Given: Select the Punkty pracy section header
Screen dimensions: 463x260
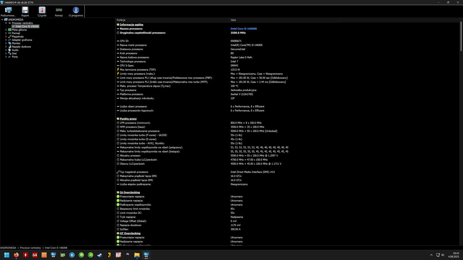Looking at the screenshot, I should point(128,119).
